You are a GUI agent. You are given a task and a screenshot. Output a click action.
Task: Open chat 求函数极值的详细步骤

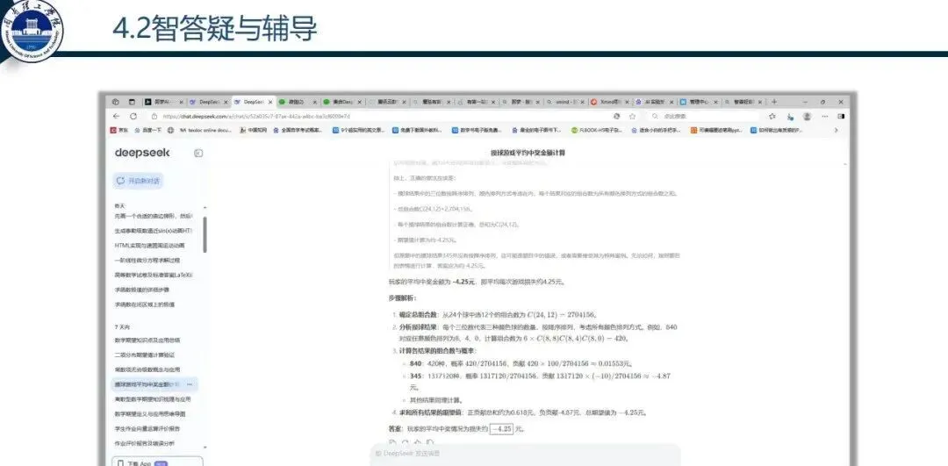click(x=143, y=290)
